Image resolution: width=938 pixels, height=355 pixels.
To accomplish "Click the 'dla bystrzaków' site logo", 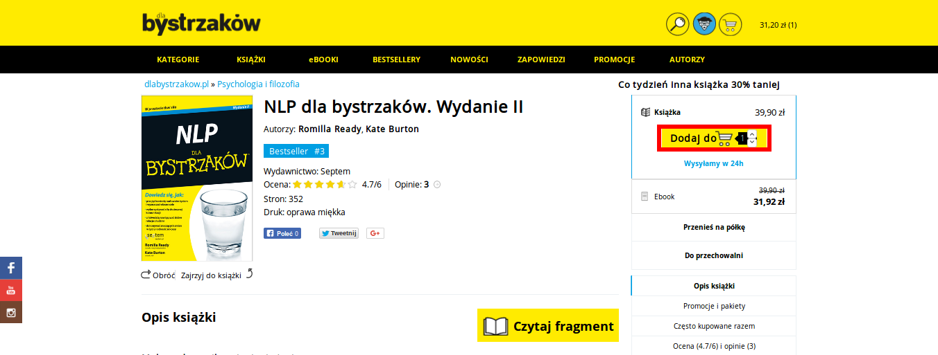I will click(x=201, y=23).
